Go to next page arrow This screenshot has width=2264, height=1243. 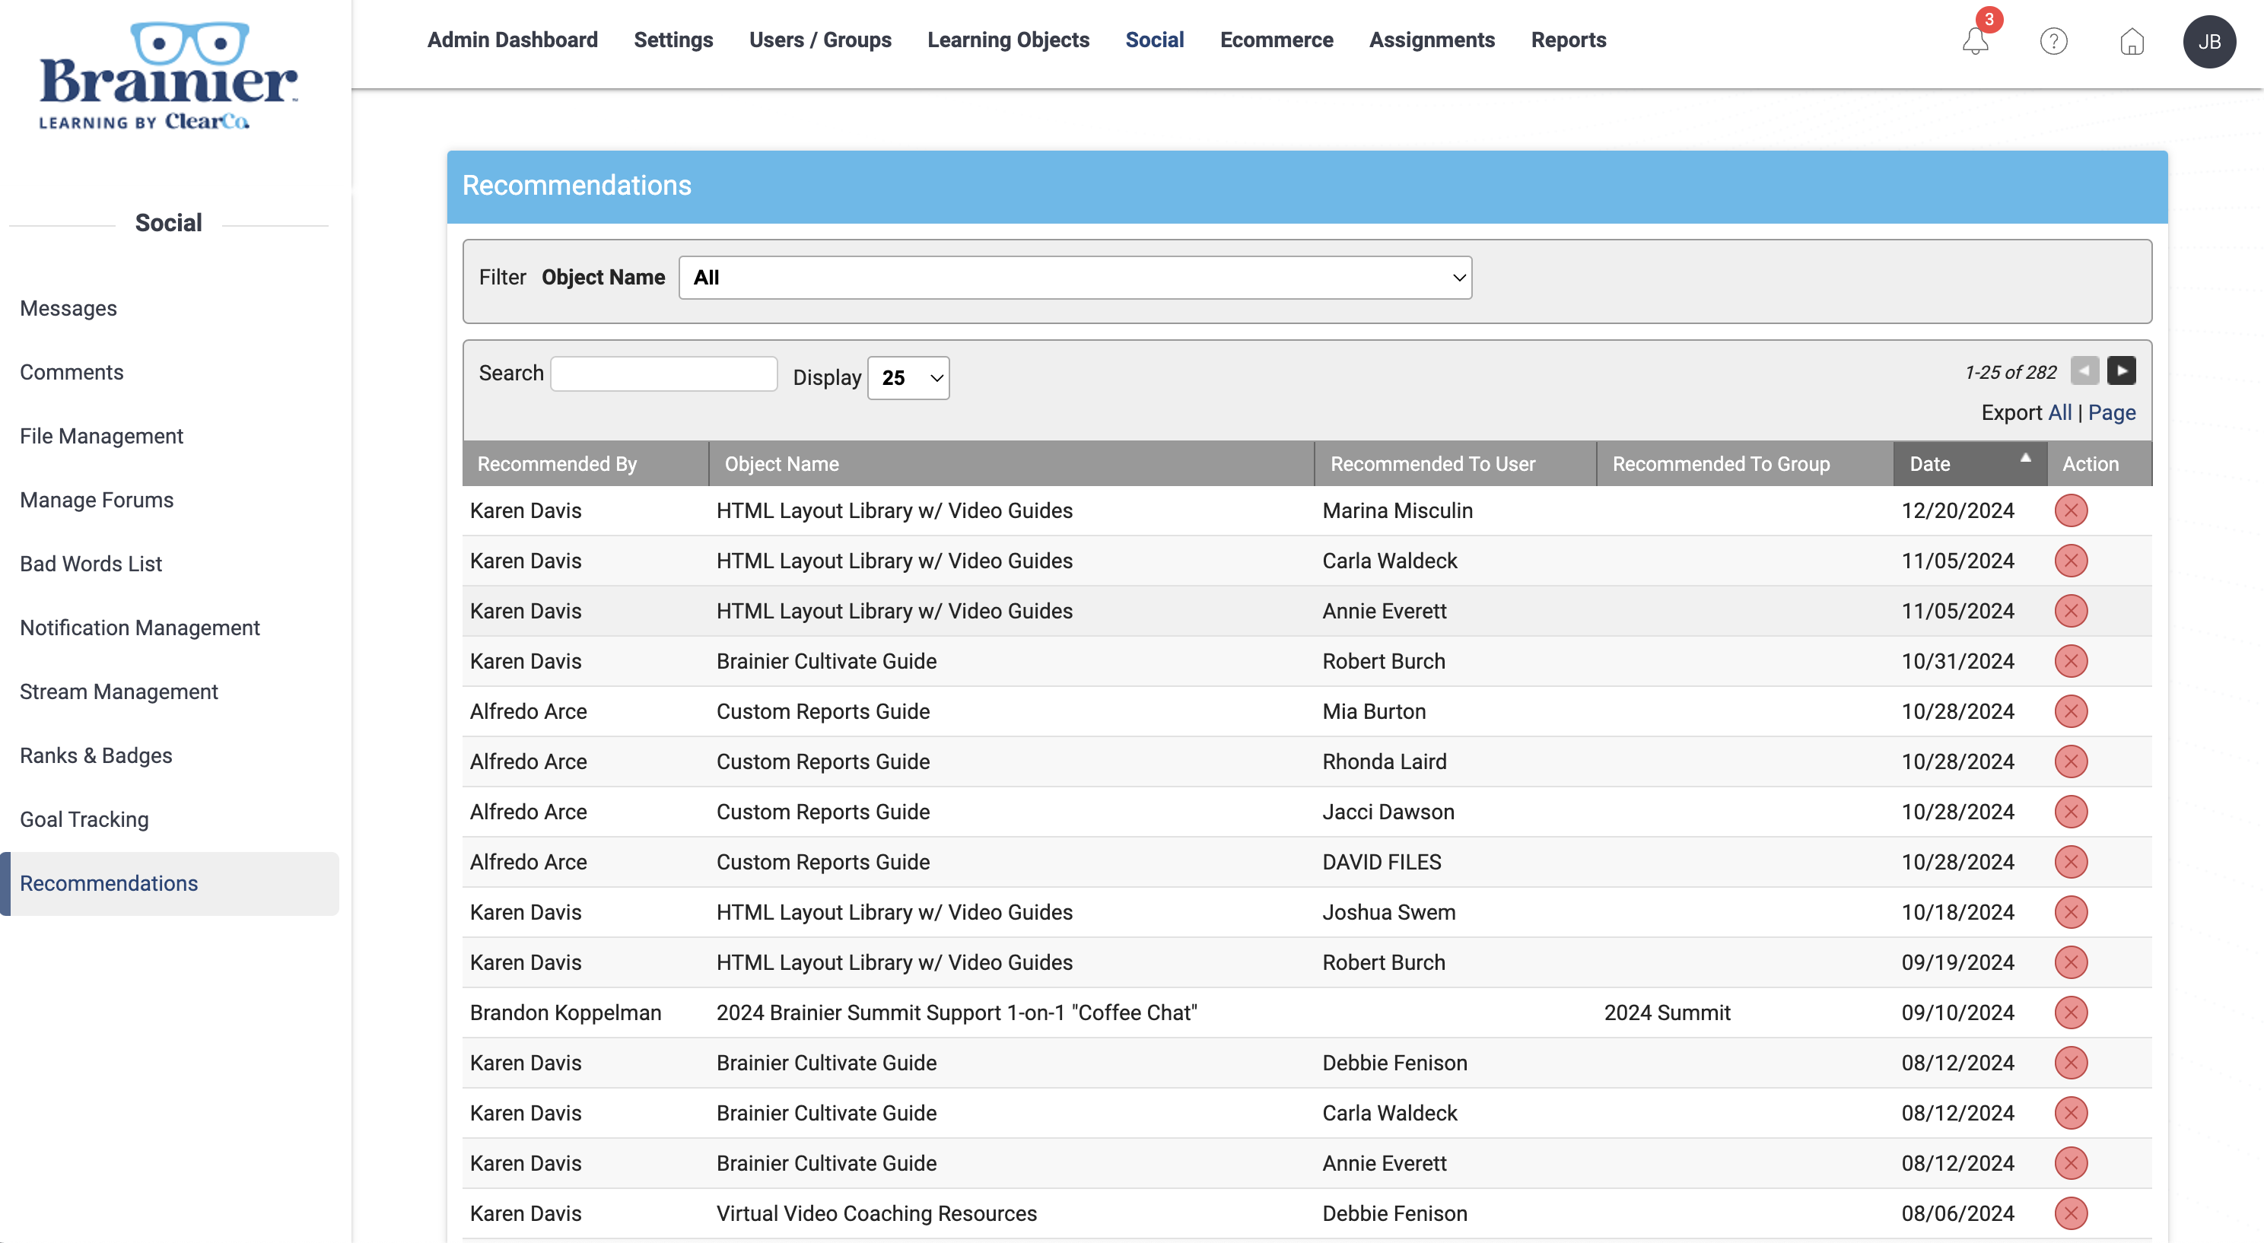point(2121,371)
